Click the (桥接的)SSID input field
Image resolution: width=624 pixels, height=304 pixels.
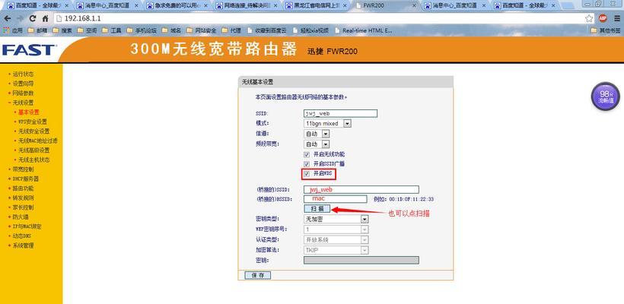(x=361, y=189)
